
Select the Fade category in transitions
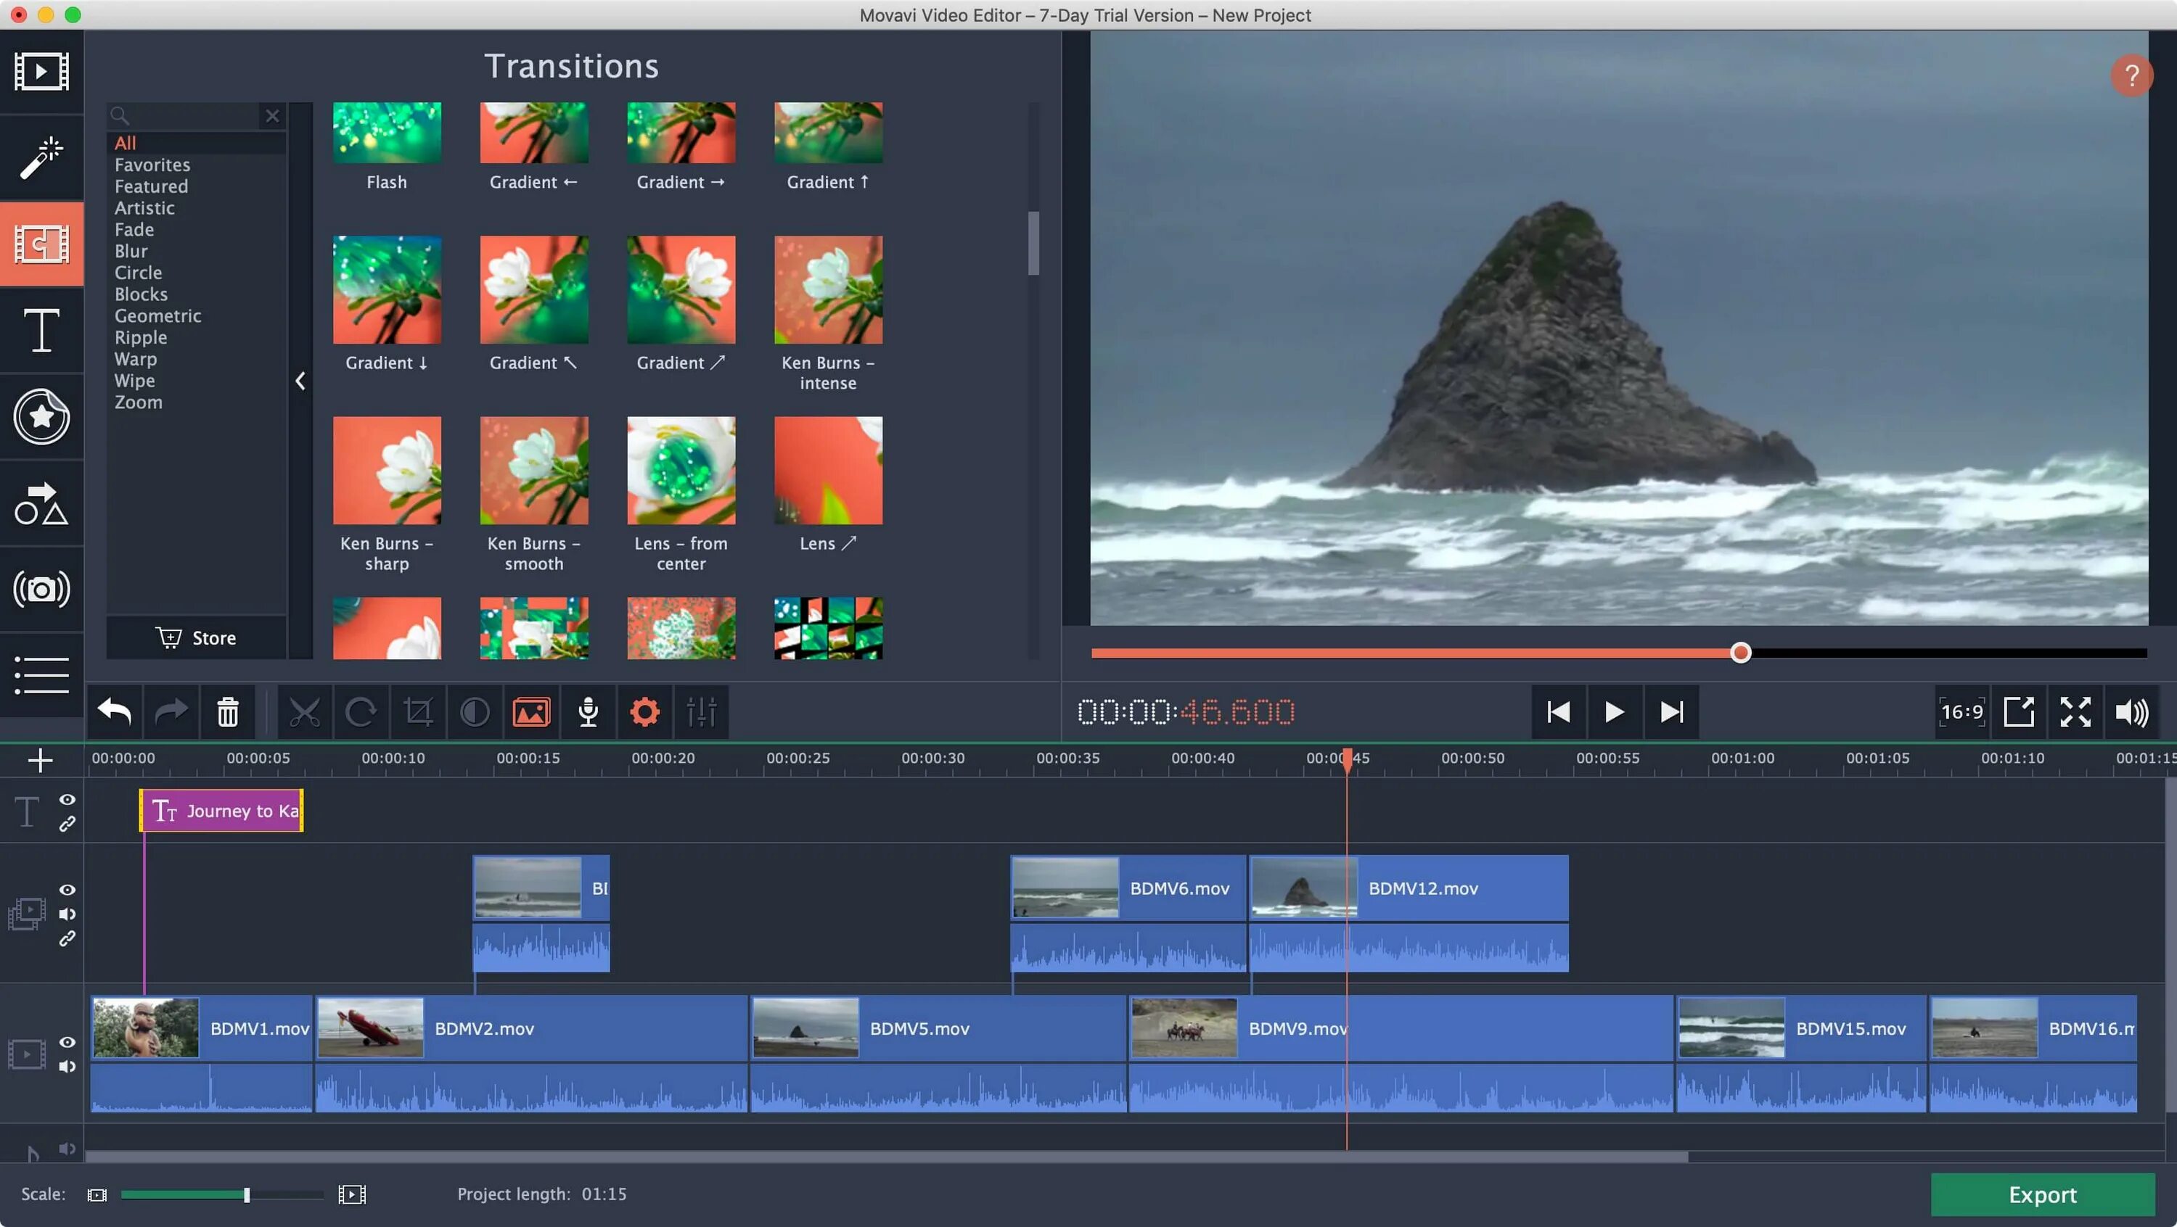(x=133, y=228)
